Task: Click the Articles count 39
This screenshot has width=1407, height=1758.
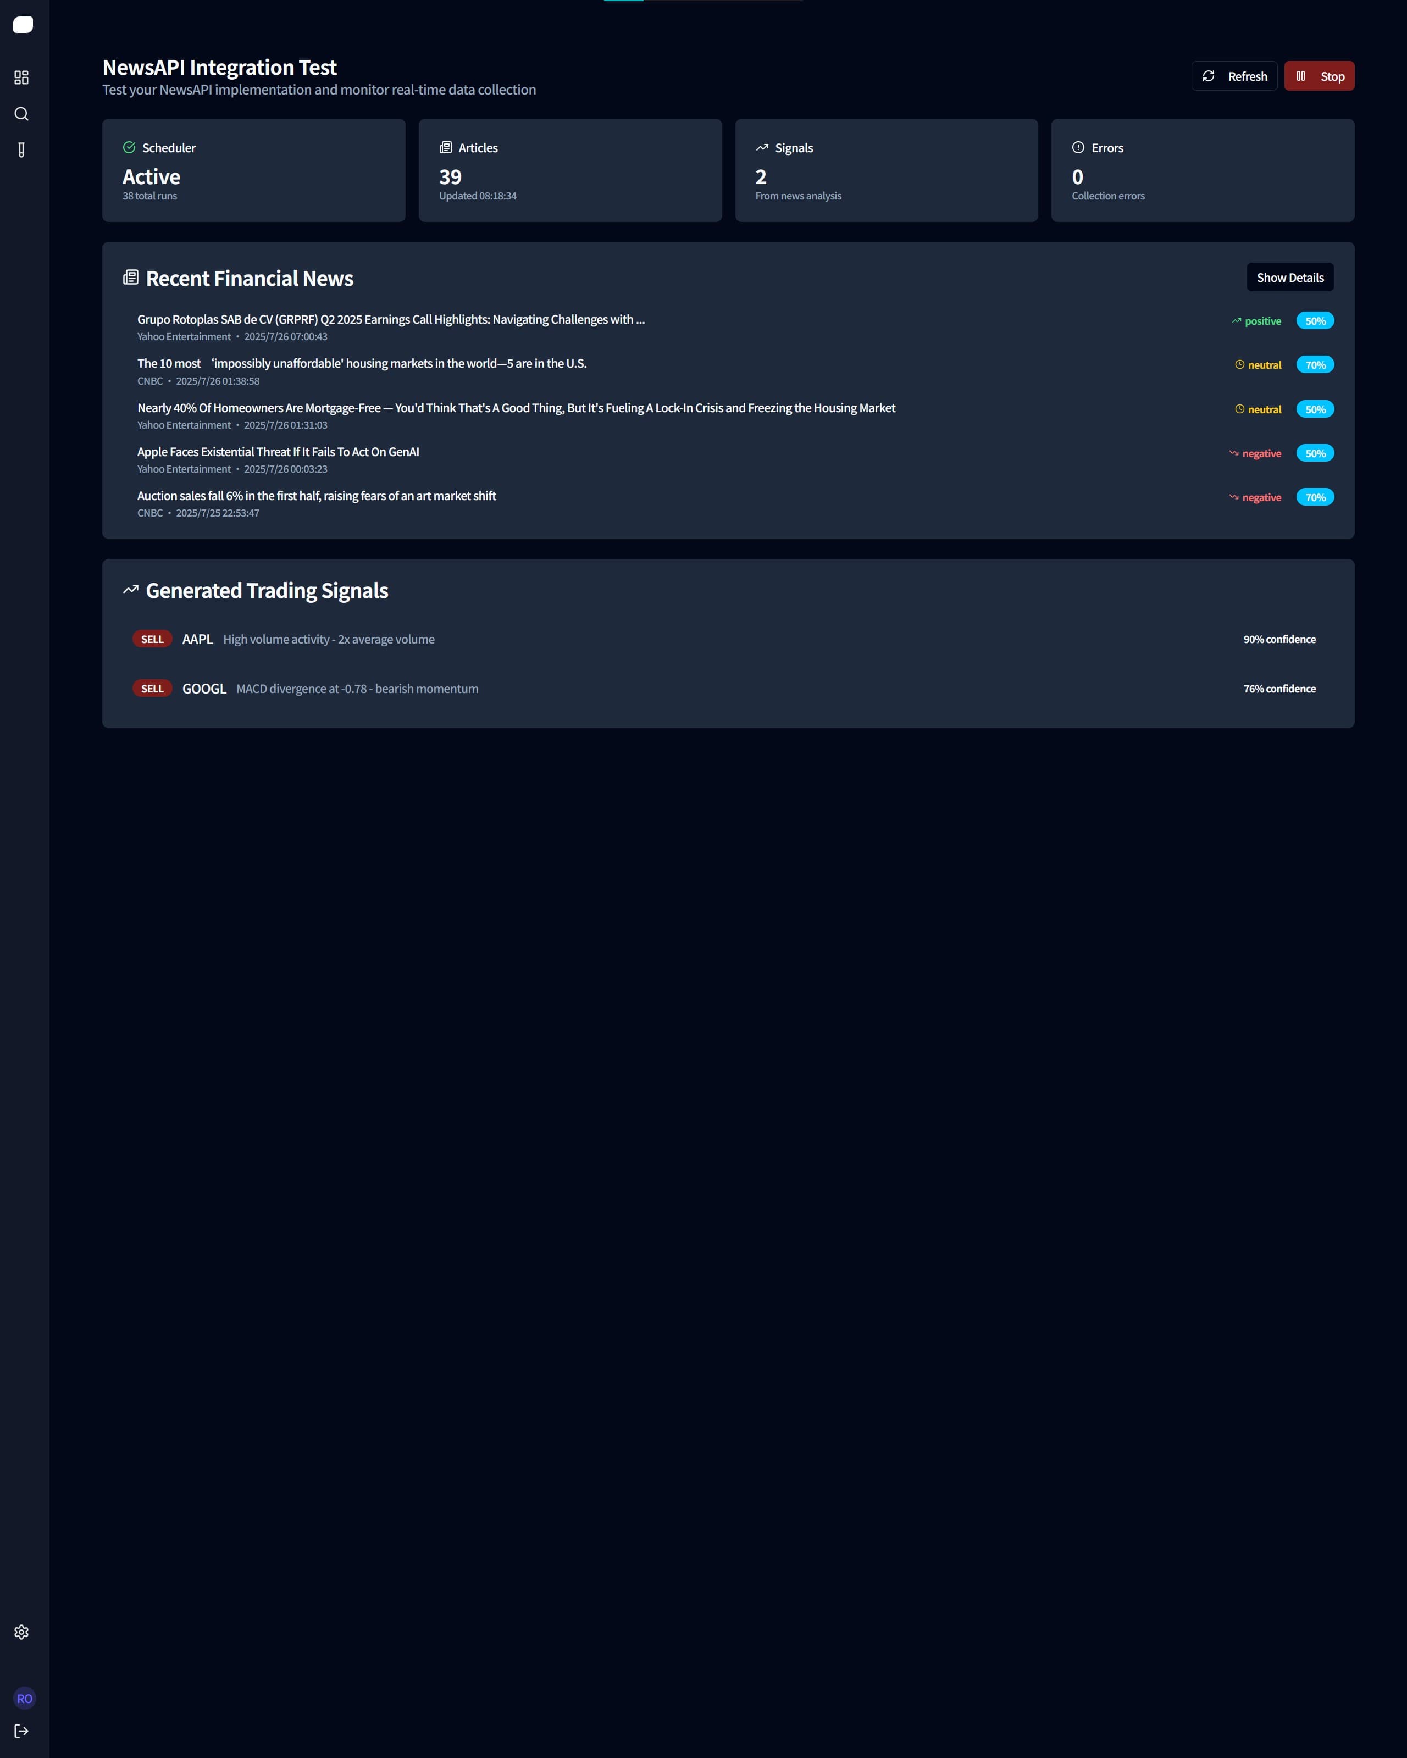Action: [450, 177]
